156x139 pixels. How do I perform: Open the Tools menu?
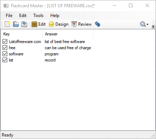point(38,16)
